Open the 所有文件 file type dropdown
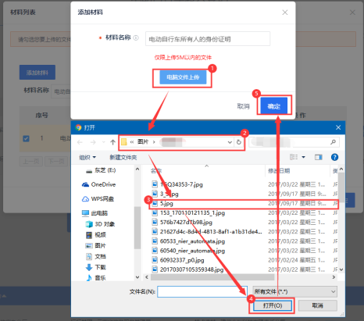This screenshot has width=364, height=321. click(x=295, y=291)
